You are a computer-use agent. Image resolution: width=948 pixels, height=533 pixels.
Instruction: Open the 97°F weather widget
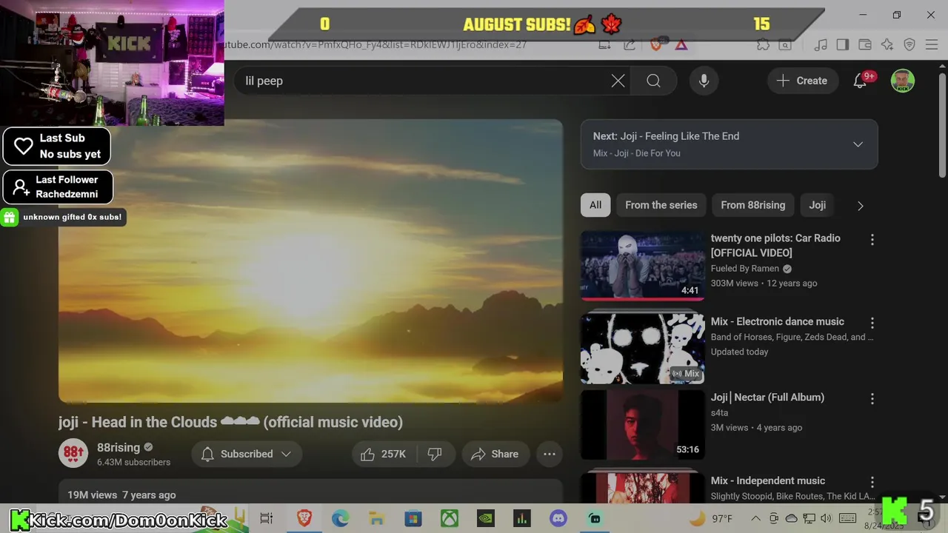pyautogui.click(x=711, y=518)
